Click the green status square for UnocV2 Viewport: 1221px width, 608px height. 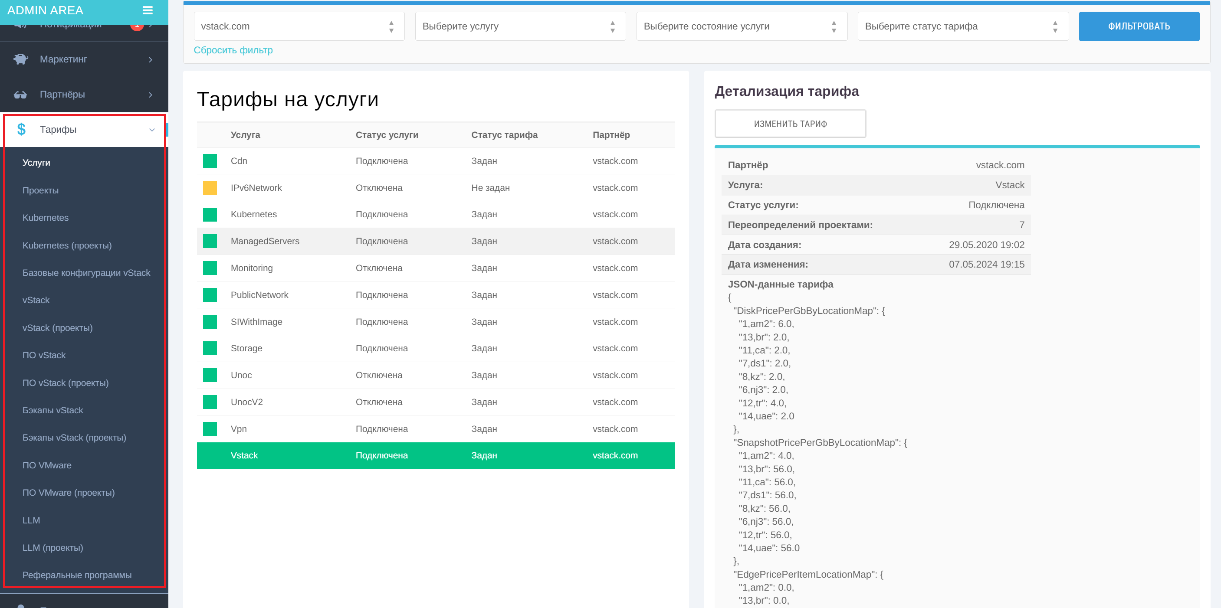[210, 402]
